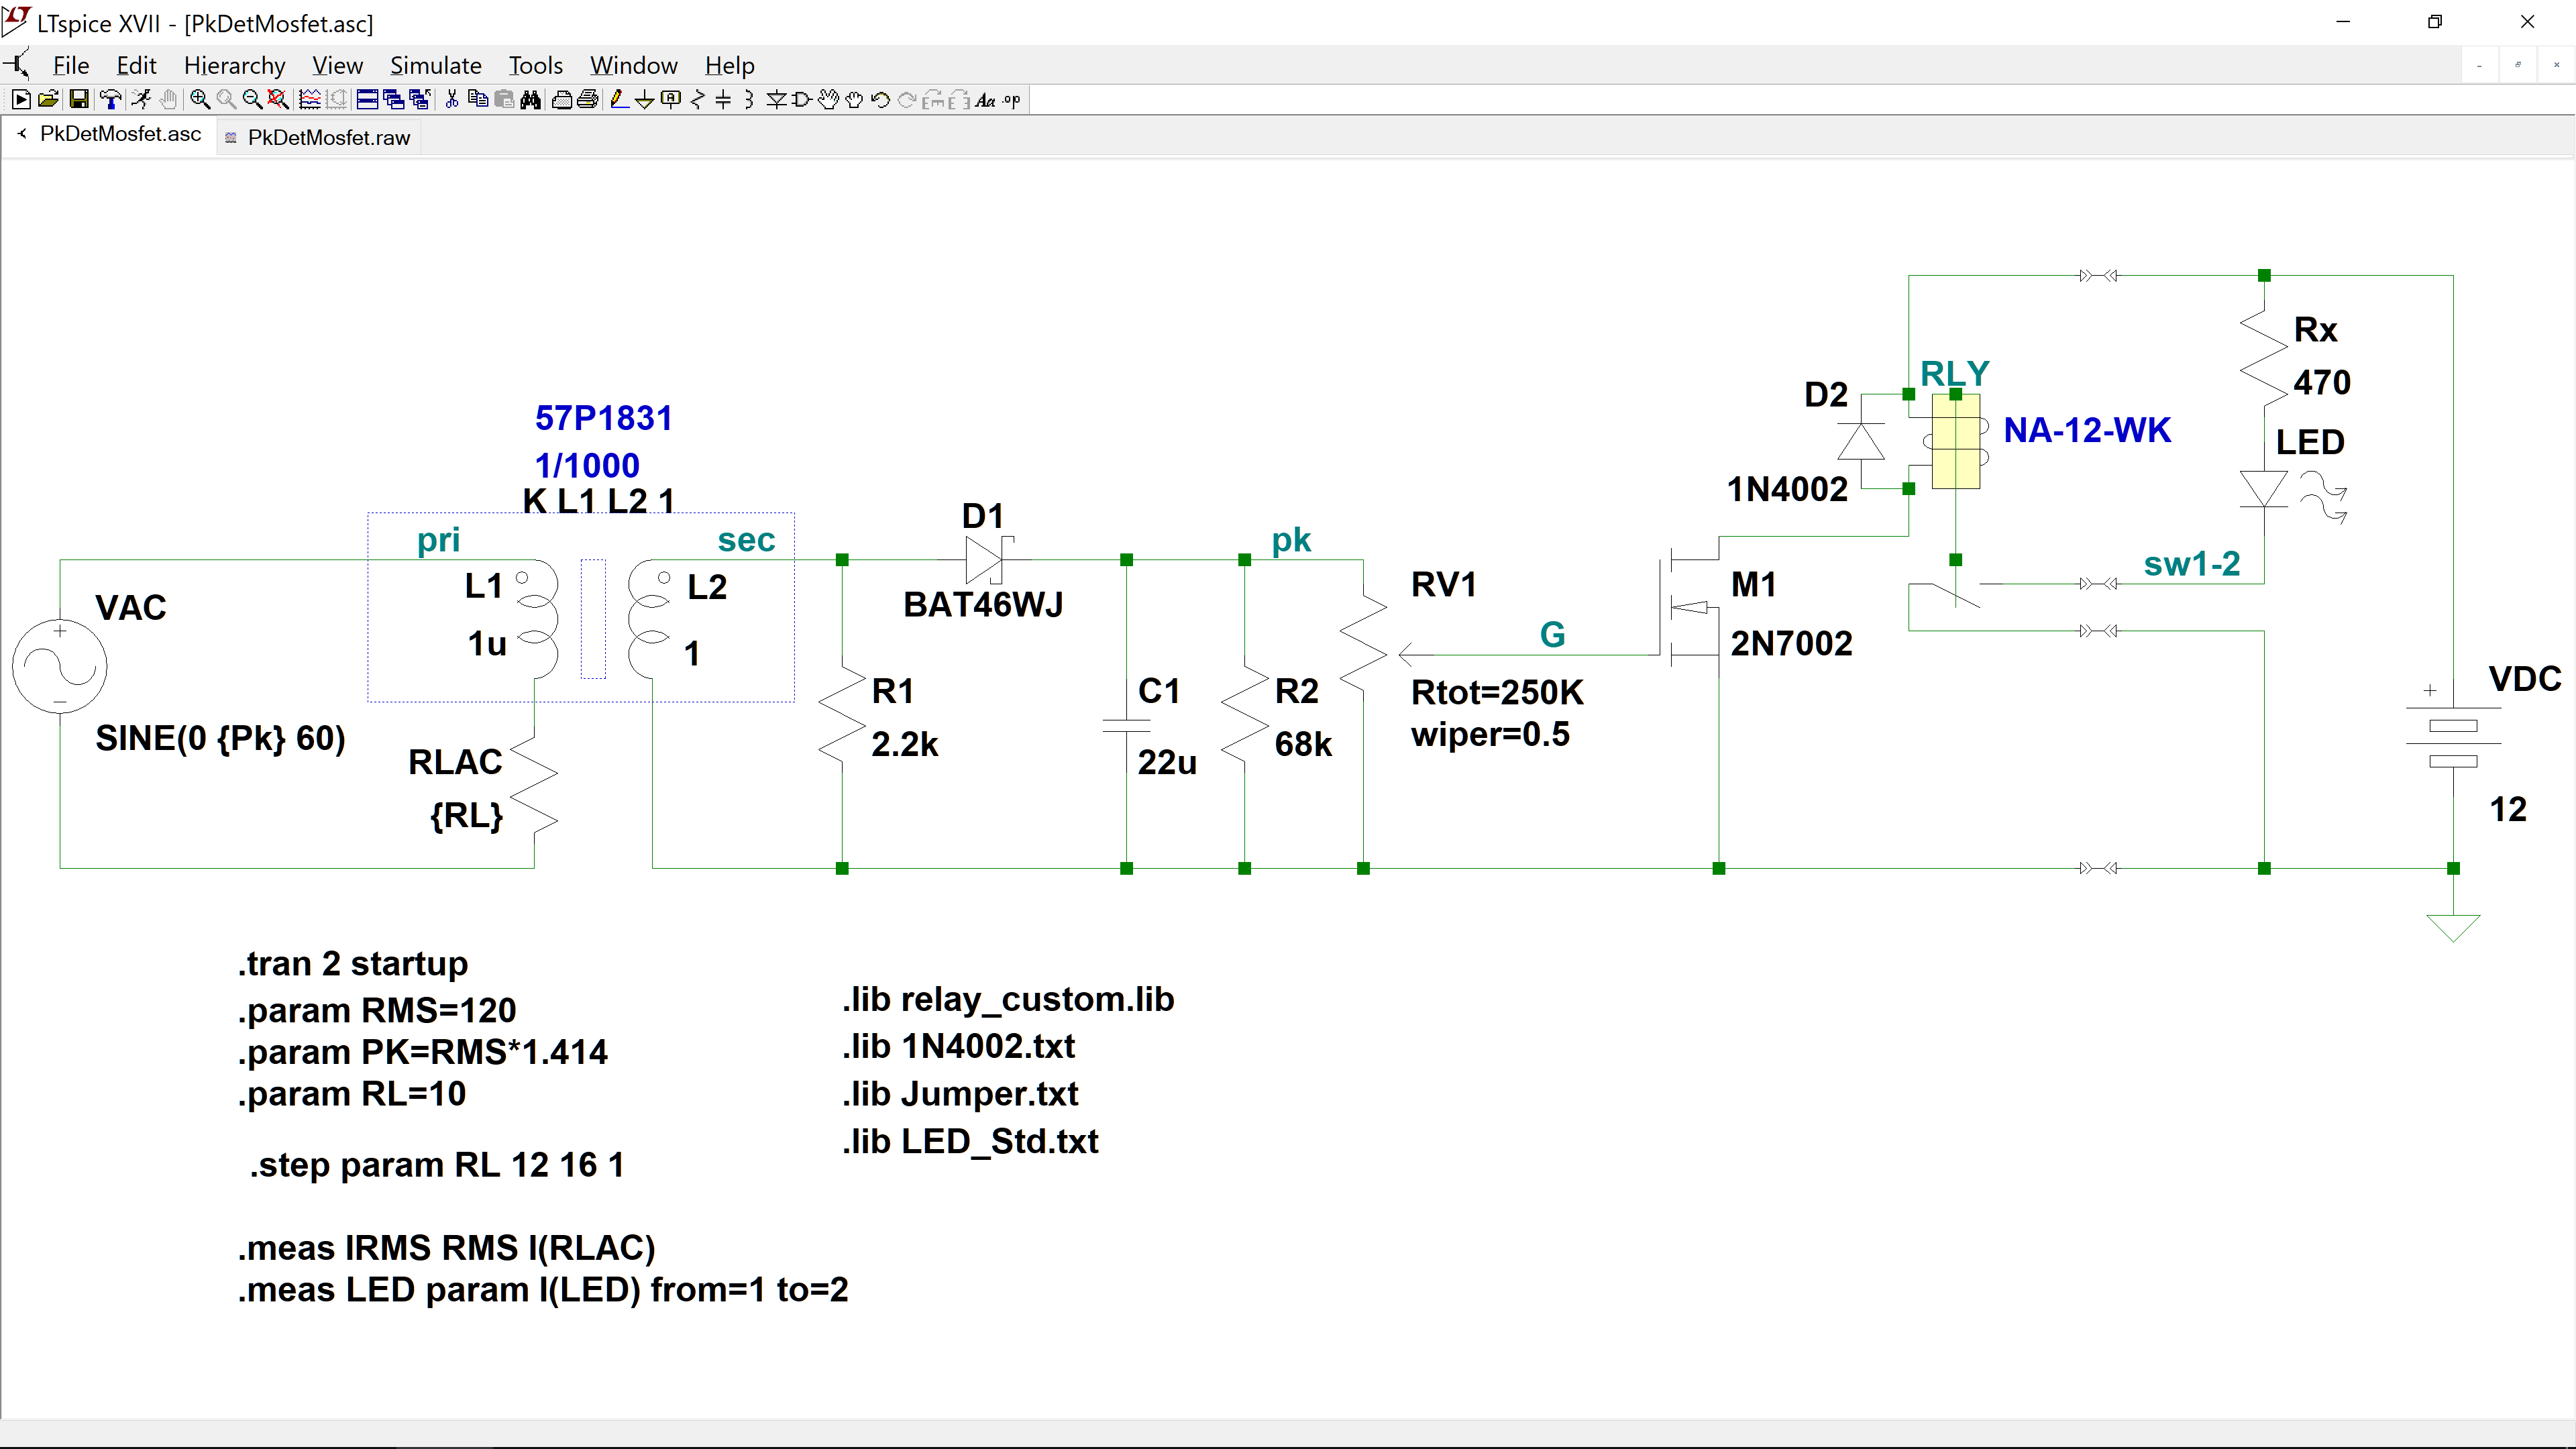Open the Hierarchy menu

pos(235,65)
